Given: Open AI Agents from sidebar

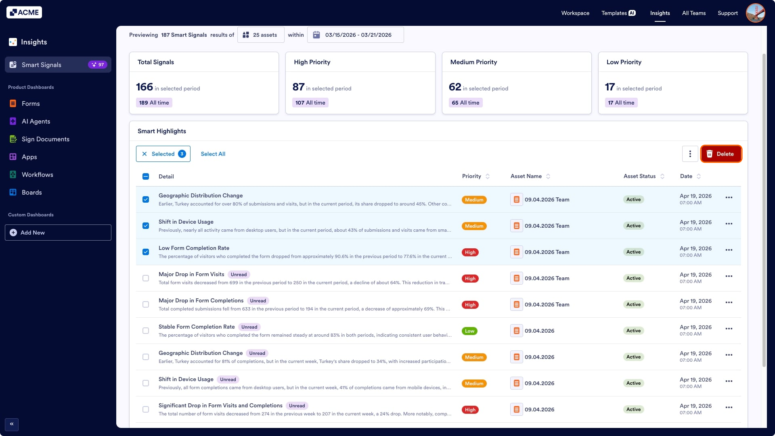Looking at the screenshot, I should click(x=36, y=122).
